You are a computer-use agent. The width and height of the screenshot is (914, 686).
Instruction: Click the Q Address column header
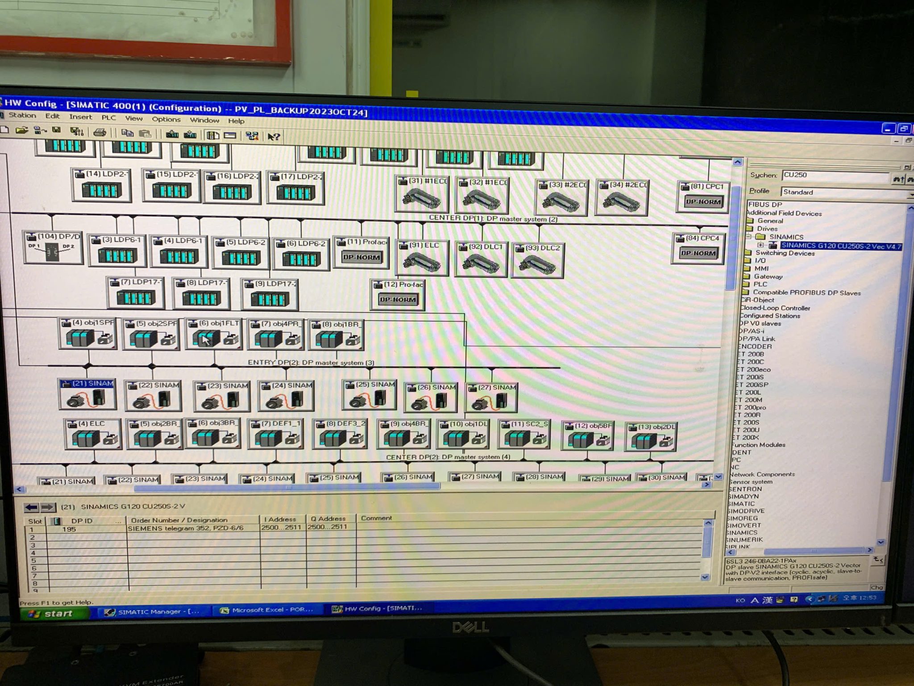(331, 519)
